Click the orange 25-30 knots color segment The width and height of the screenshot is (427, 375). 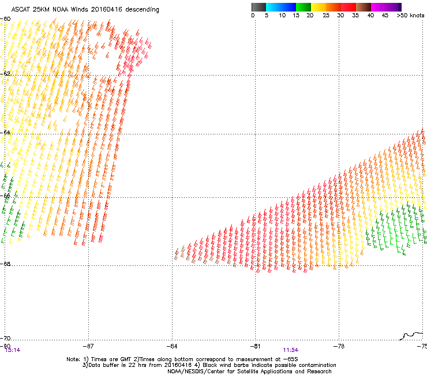[334, 7]
